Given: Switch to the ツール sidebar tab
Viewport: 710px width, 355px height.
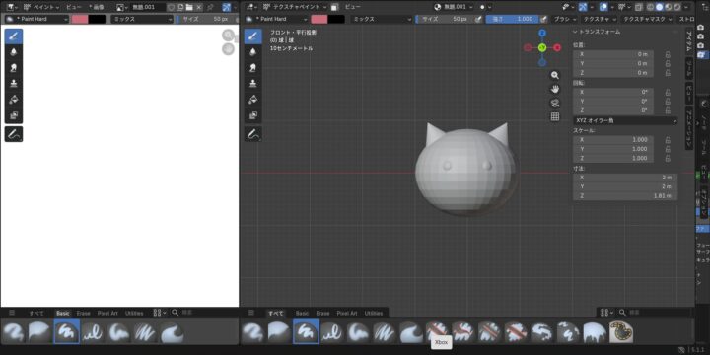Looking at the screenshot, I should pos(688,68).
